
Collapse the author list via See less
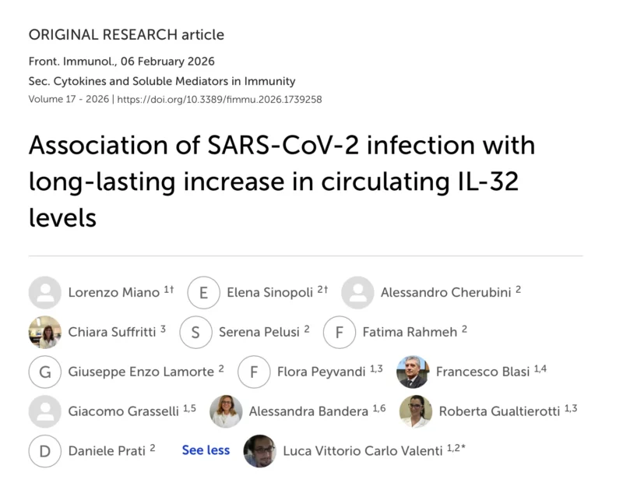205,450
